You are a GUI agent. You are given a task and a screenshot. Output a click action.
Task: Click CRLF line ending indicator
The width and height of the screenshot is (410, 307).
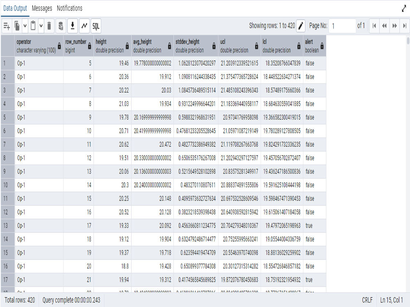(367, 300)
